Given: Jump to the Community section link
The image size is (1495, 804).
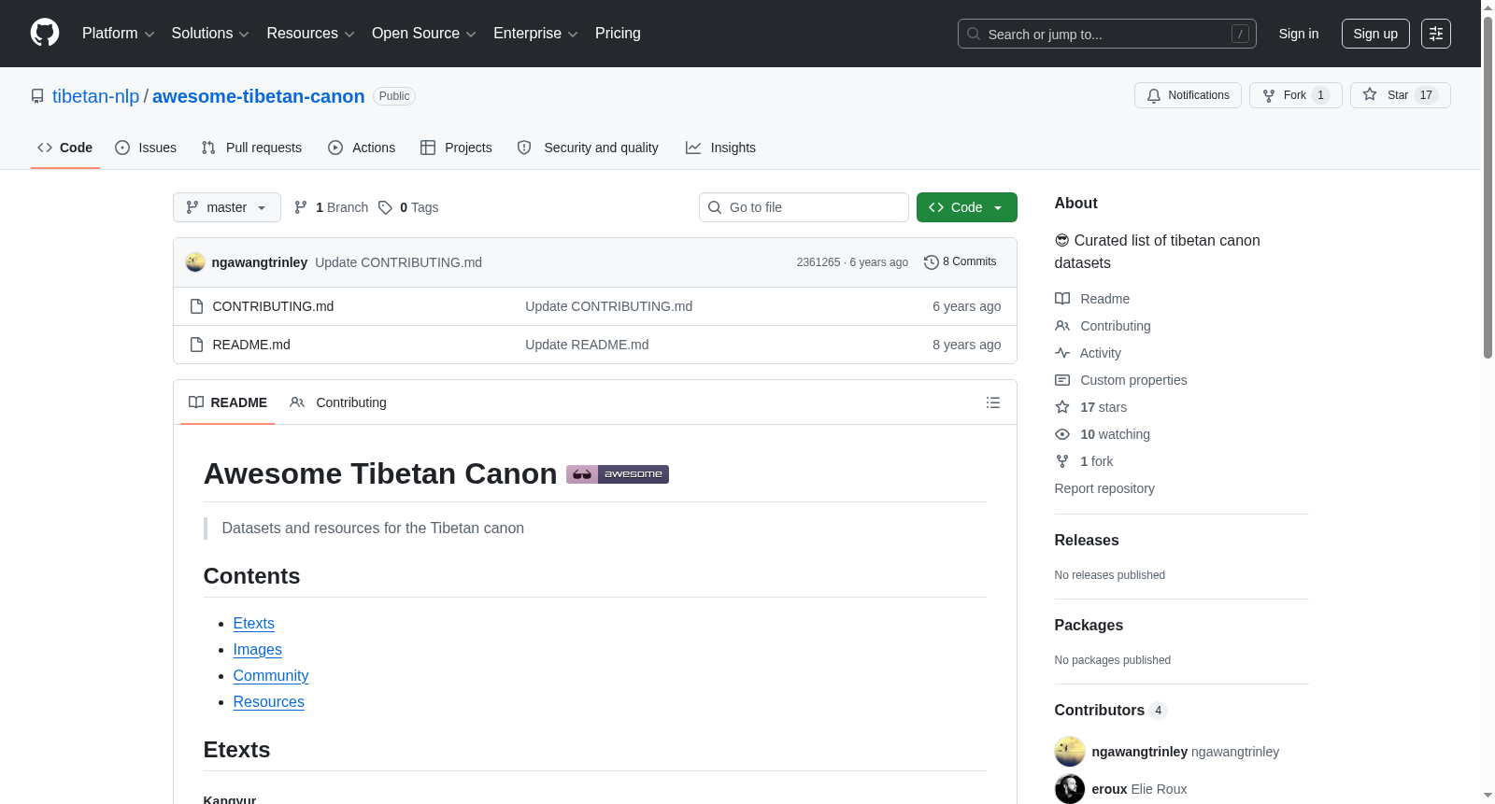Looking at the screenshot, I should pyautogui.click(x=271, y=676).
